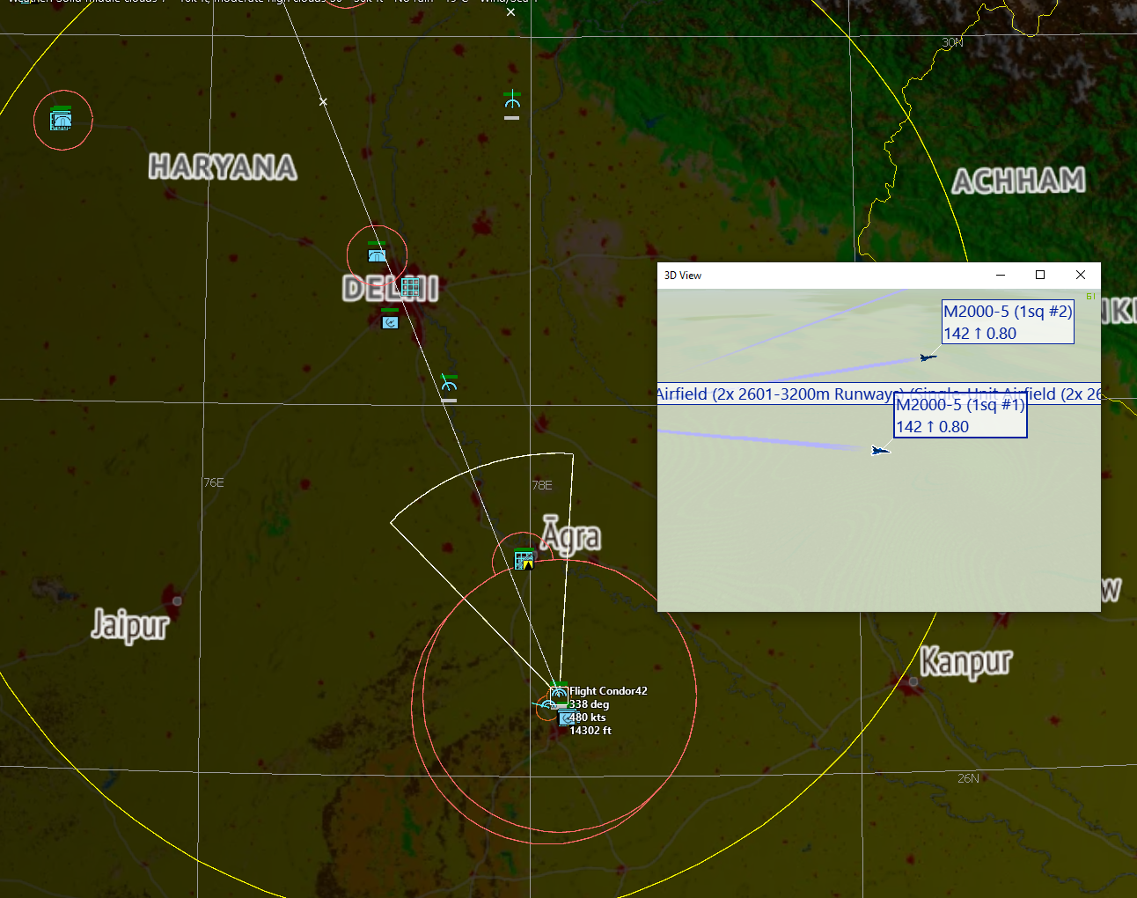Click the Flight Condor42 name label
Viewport: 1137px width, 898px height.
pyautogui.click(x=608, y=691)
